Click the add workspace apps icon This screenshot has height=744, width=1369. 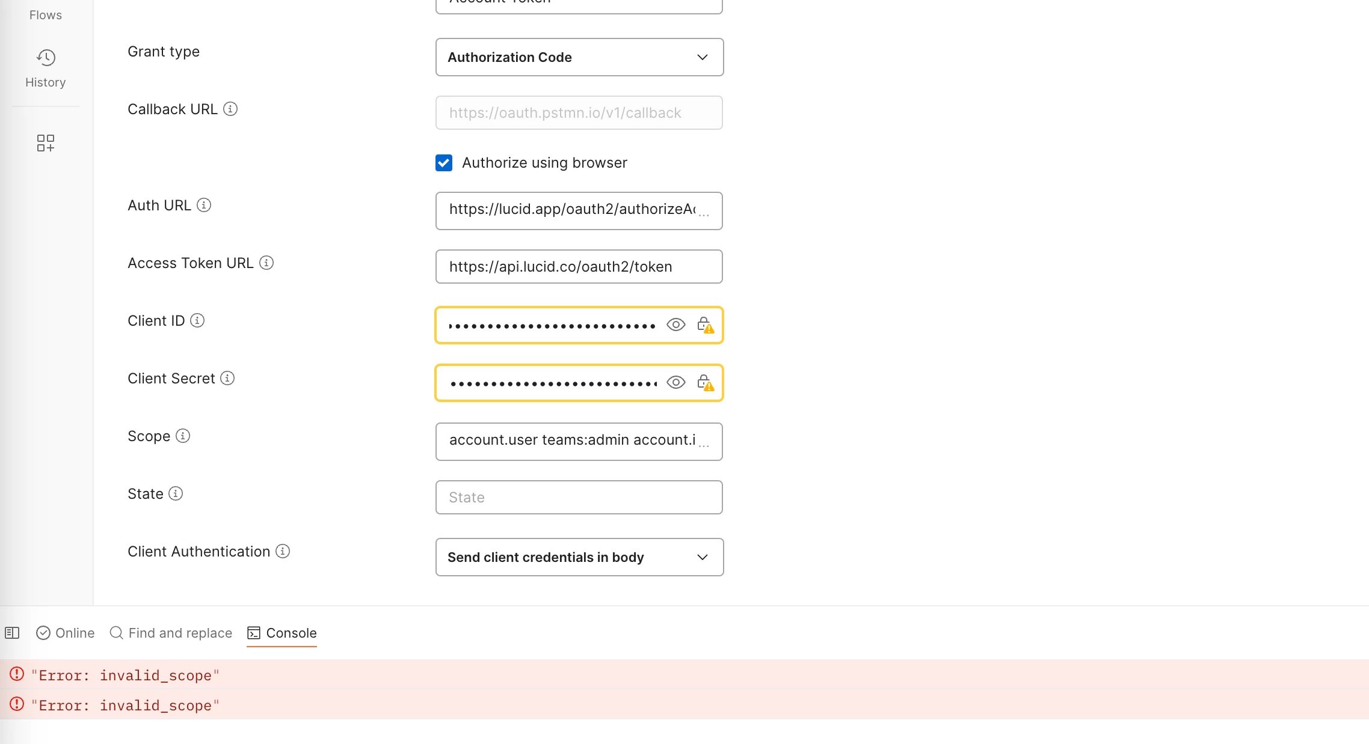point(46,143)
